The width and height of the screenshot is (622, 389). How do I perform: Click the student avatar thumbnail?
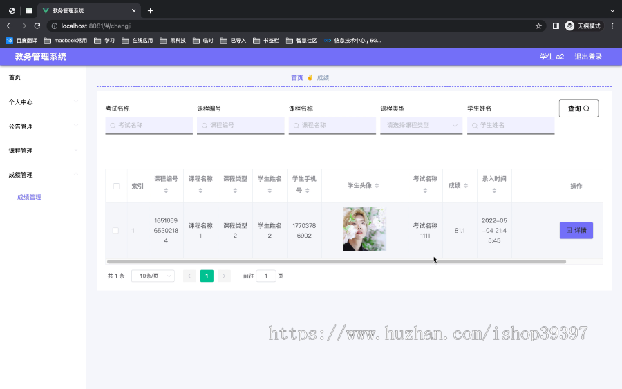pos(364,229)
